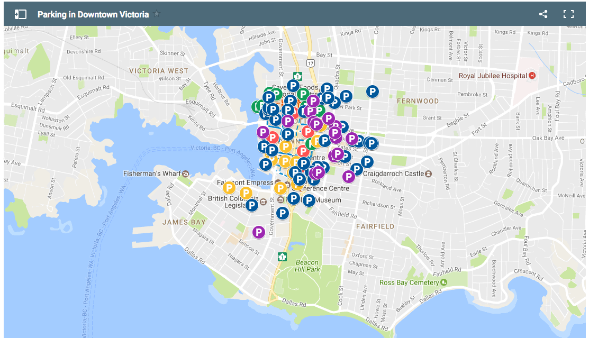Click the purple parking marker nearest the Craigdarroch Castle label
The width and height of the screenshot is (589, 338).
349,177
